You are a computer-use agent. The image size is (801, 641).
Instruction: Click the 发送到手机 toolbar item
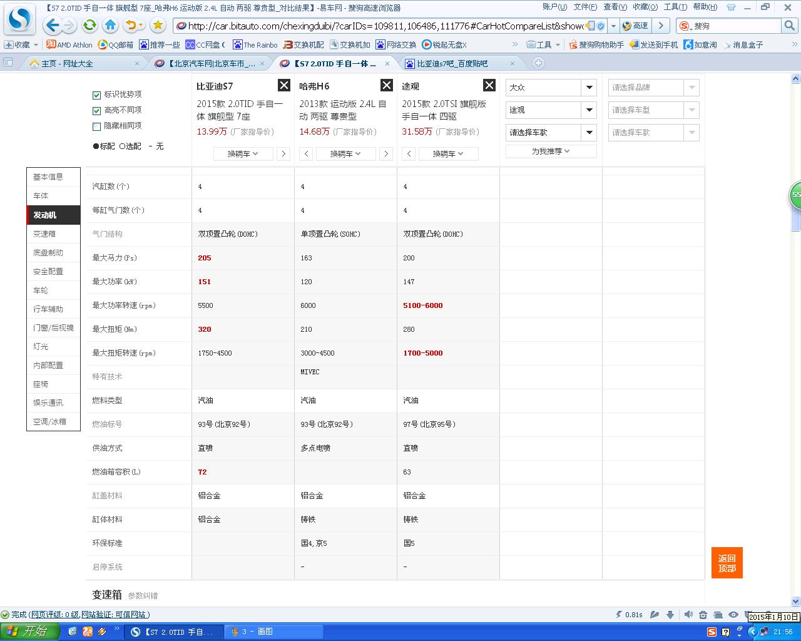[653, 45]
